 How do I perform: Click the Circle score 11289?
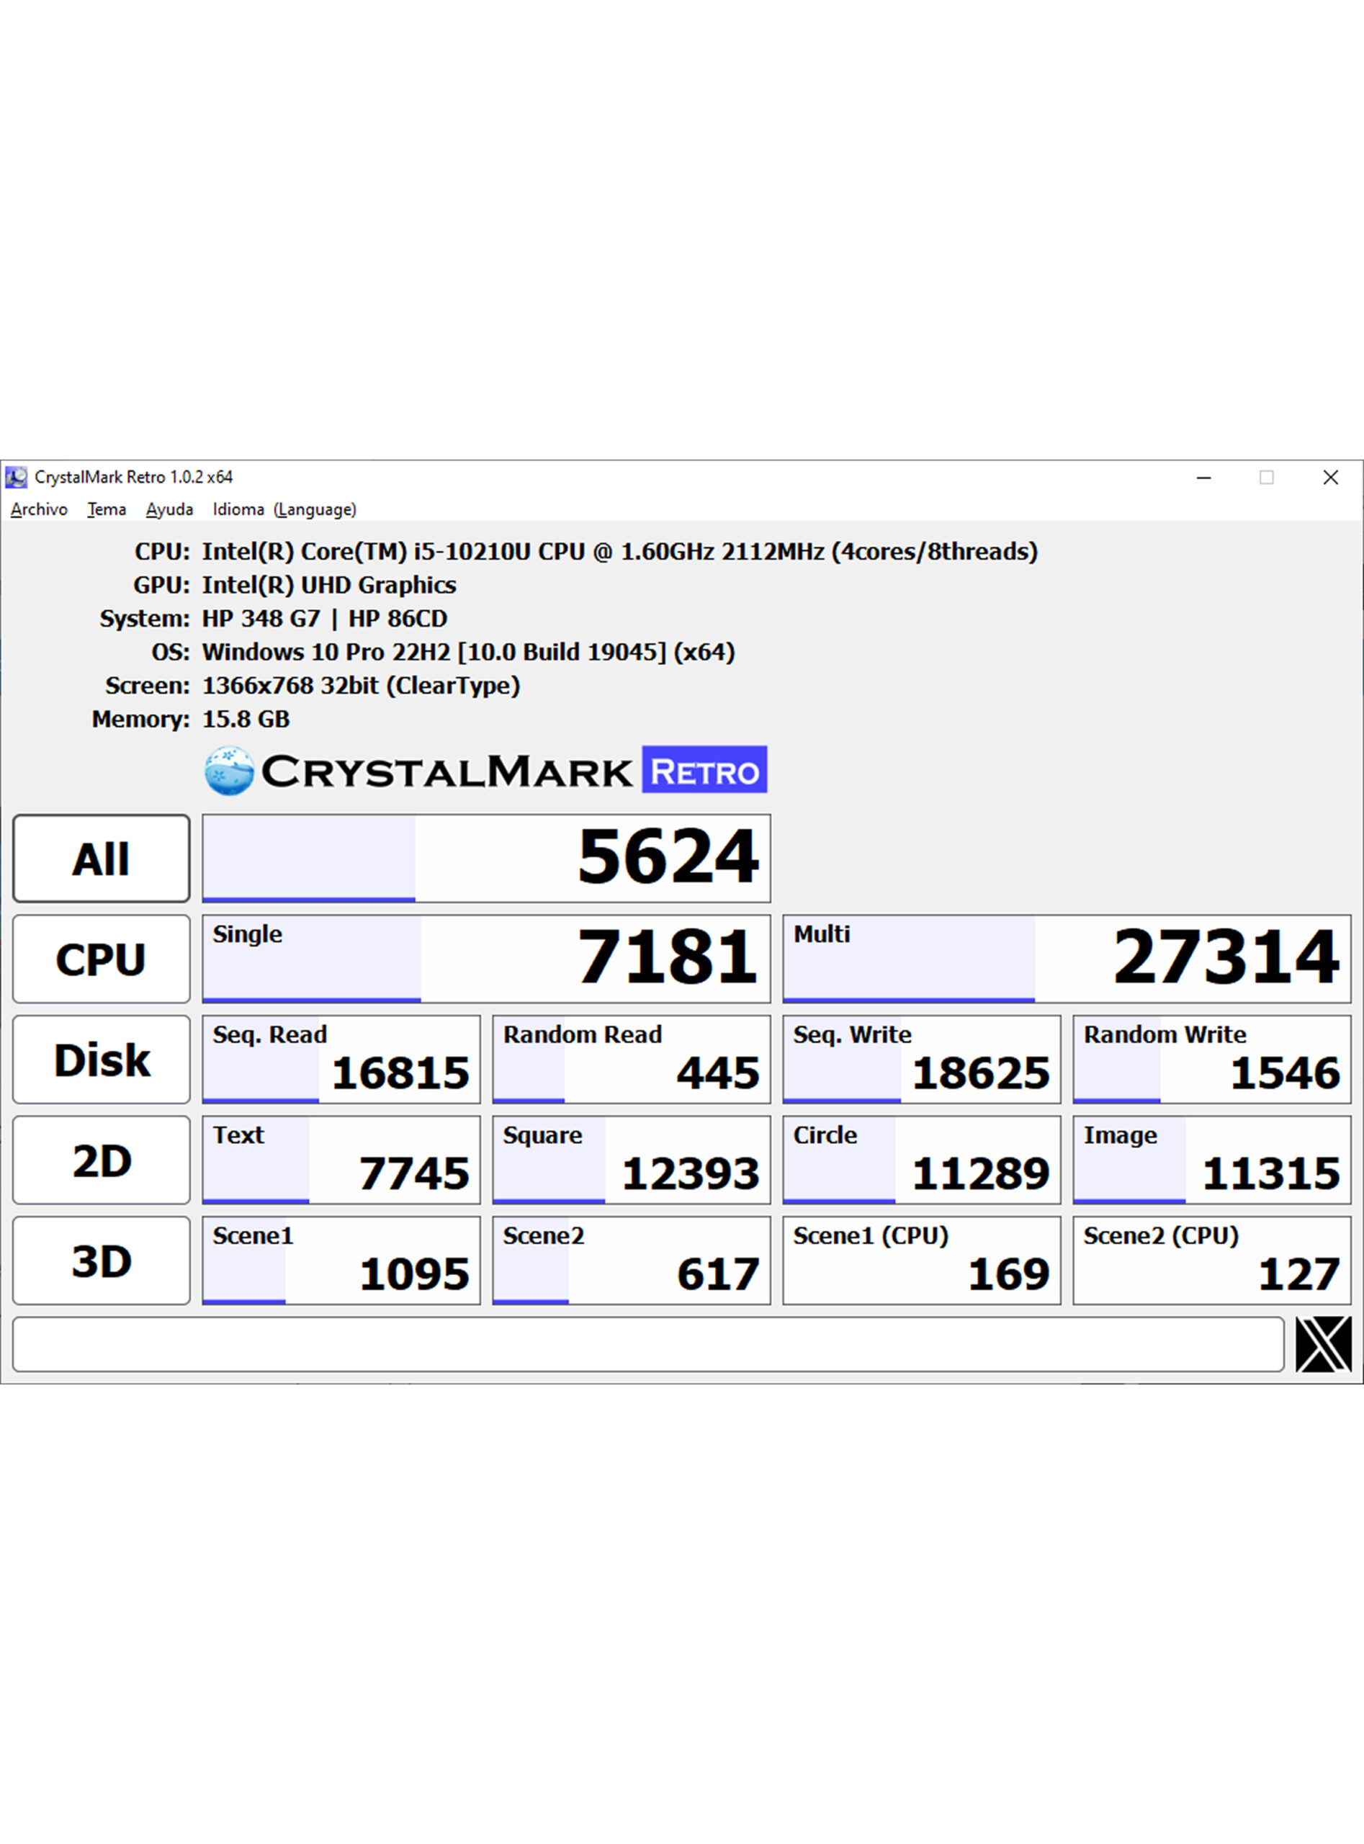[x=921, y=1160]
